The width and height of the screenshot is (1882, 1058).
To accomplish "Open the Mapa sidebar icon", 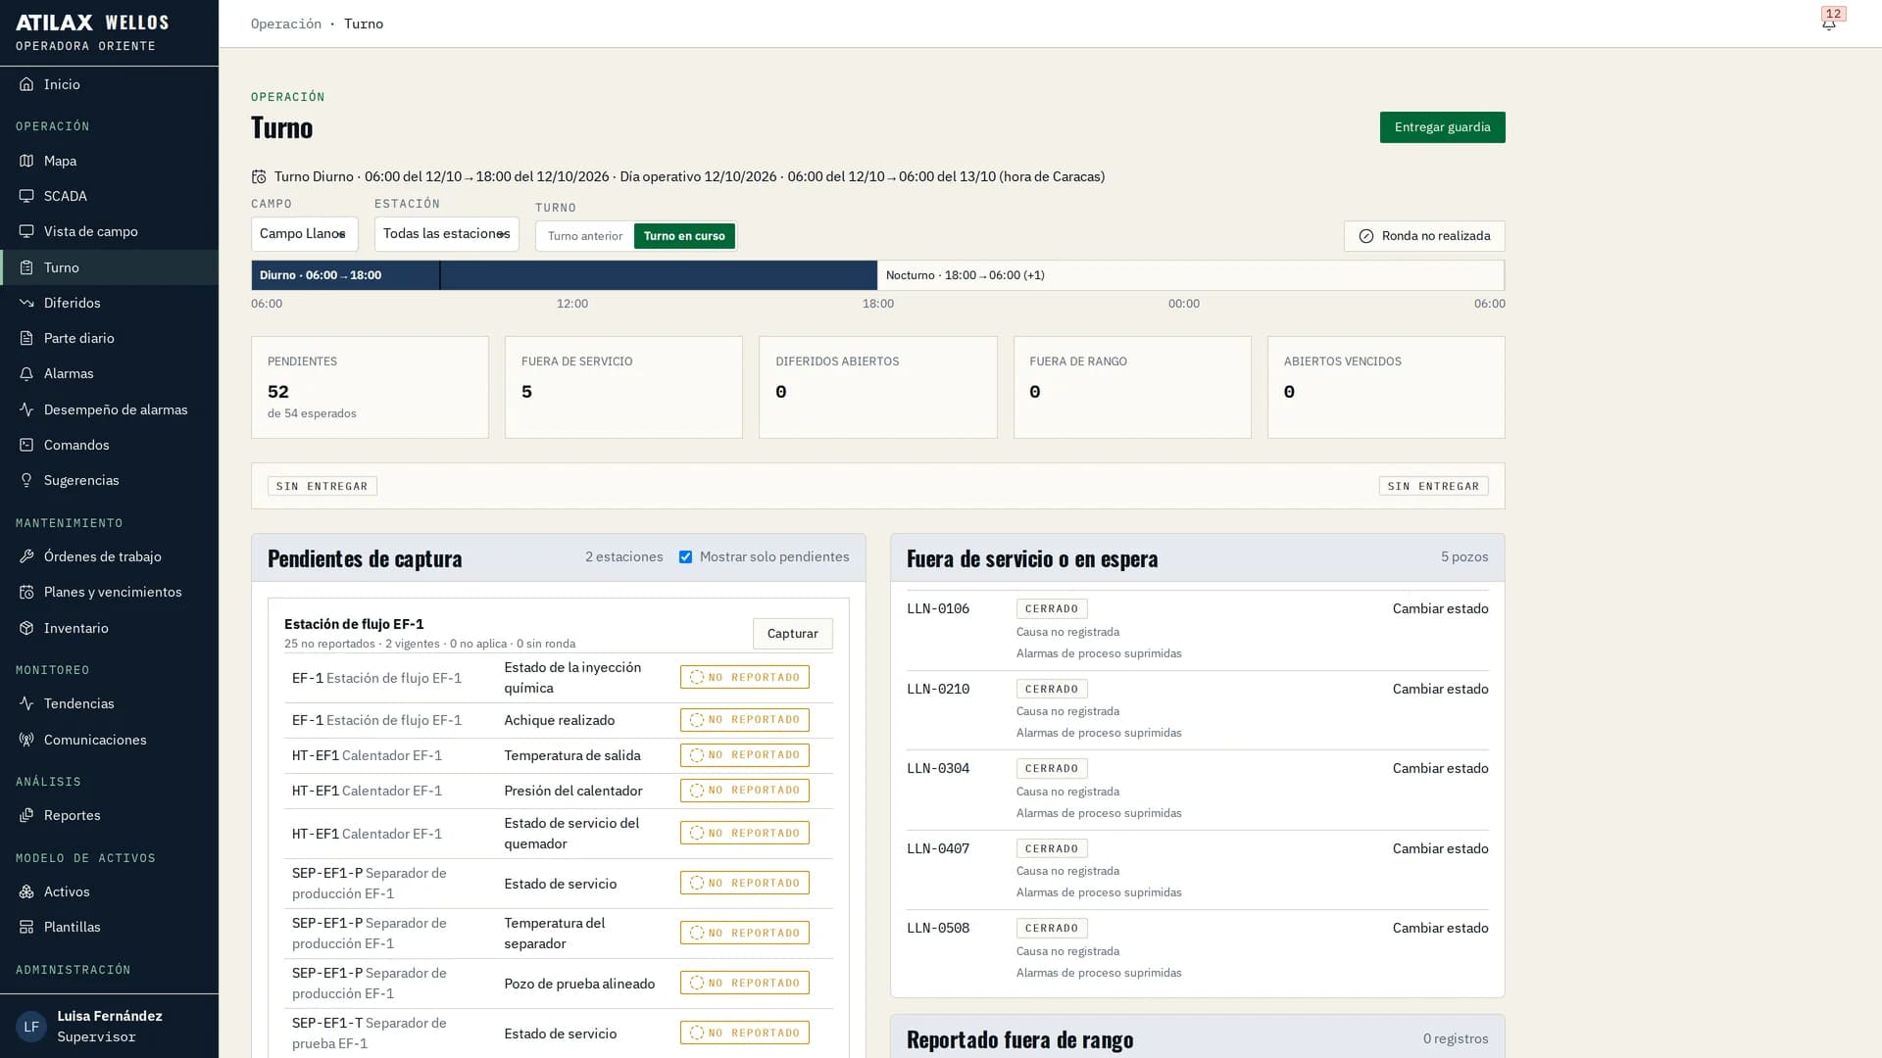I will 26,161.
